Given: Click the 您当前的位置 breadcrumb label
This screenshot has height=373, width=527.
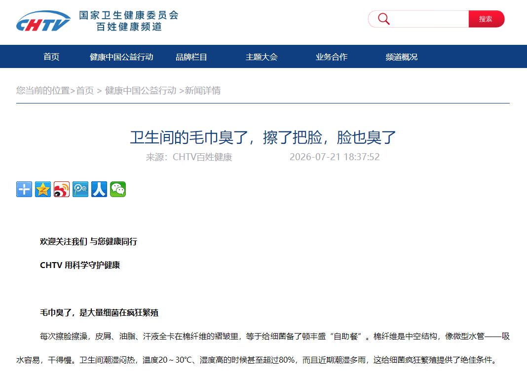Looking at the screenshot, I should (x=43, y=91).
